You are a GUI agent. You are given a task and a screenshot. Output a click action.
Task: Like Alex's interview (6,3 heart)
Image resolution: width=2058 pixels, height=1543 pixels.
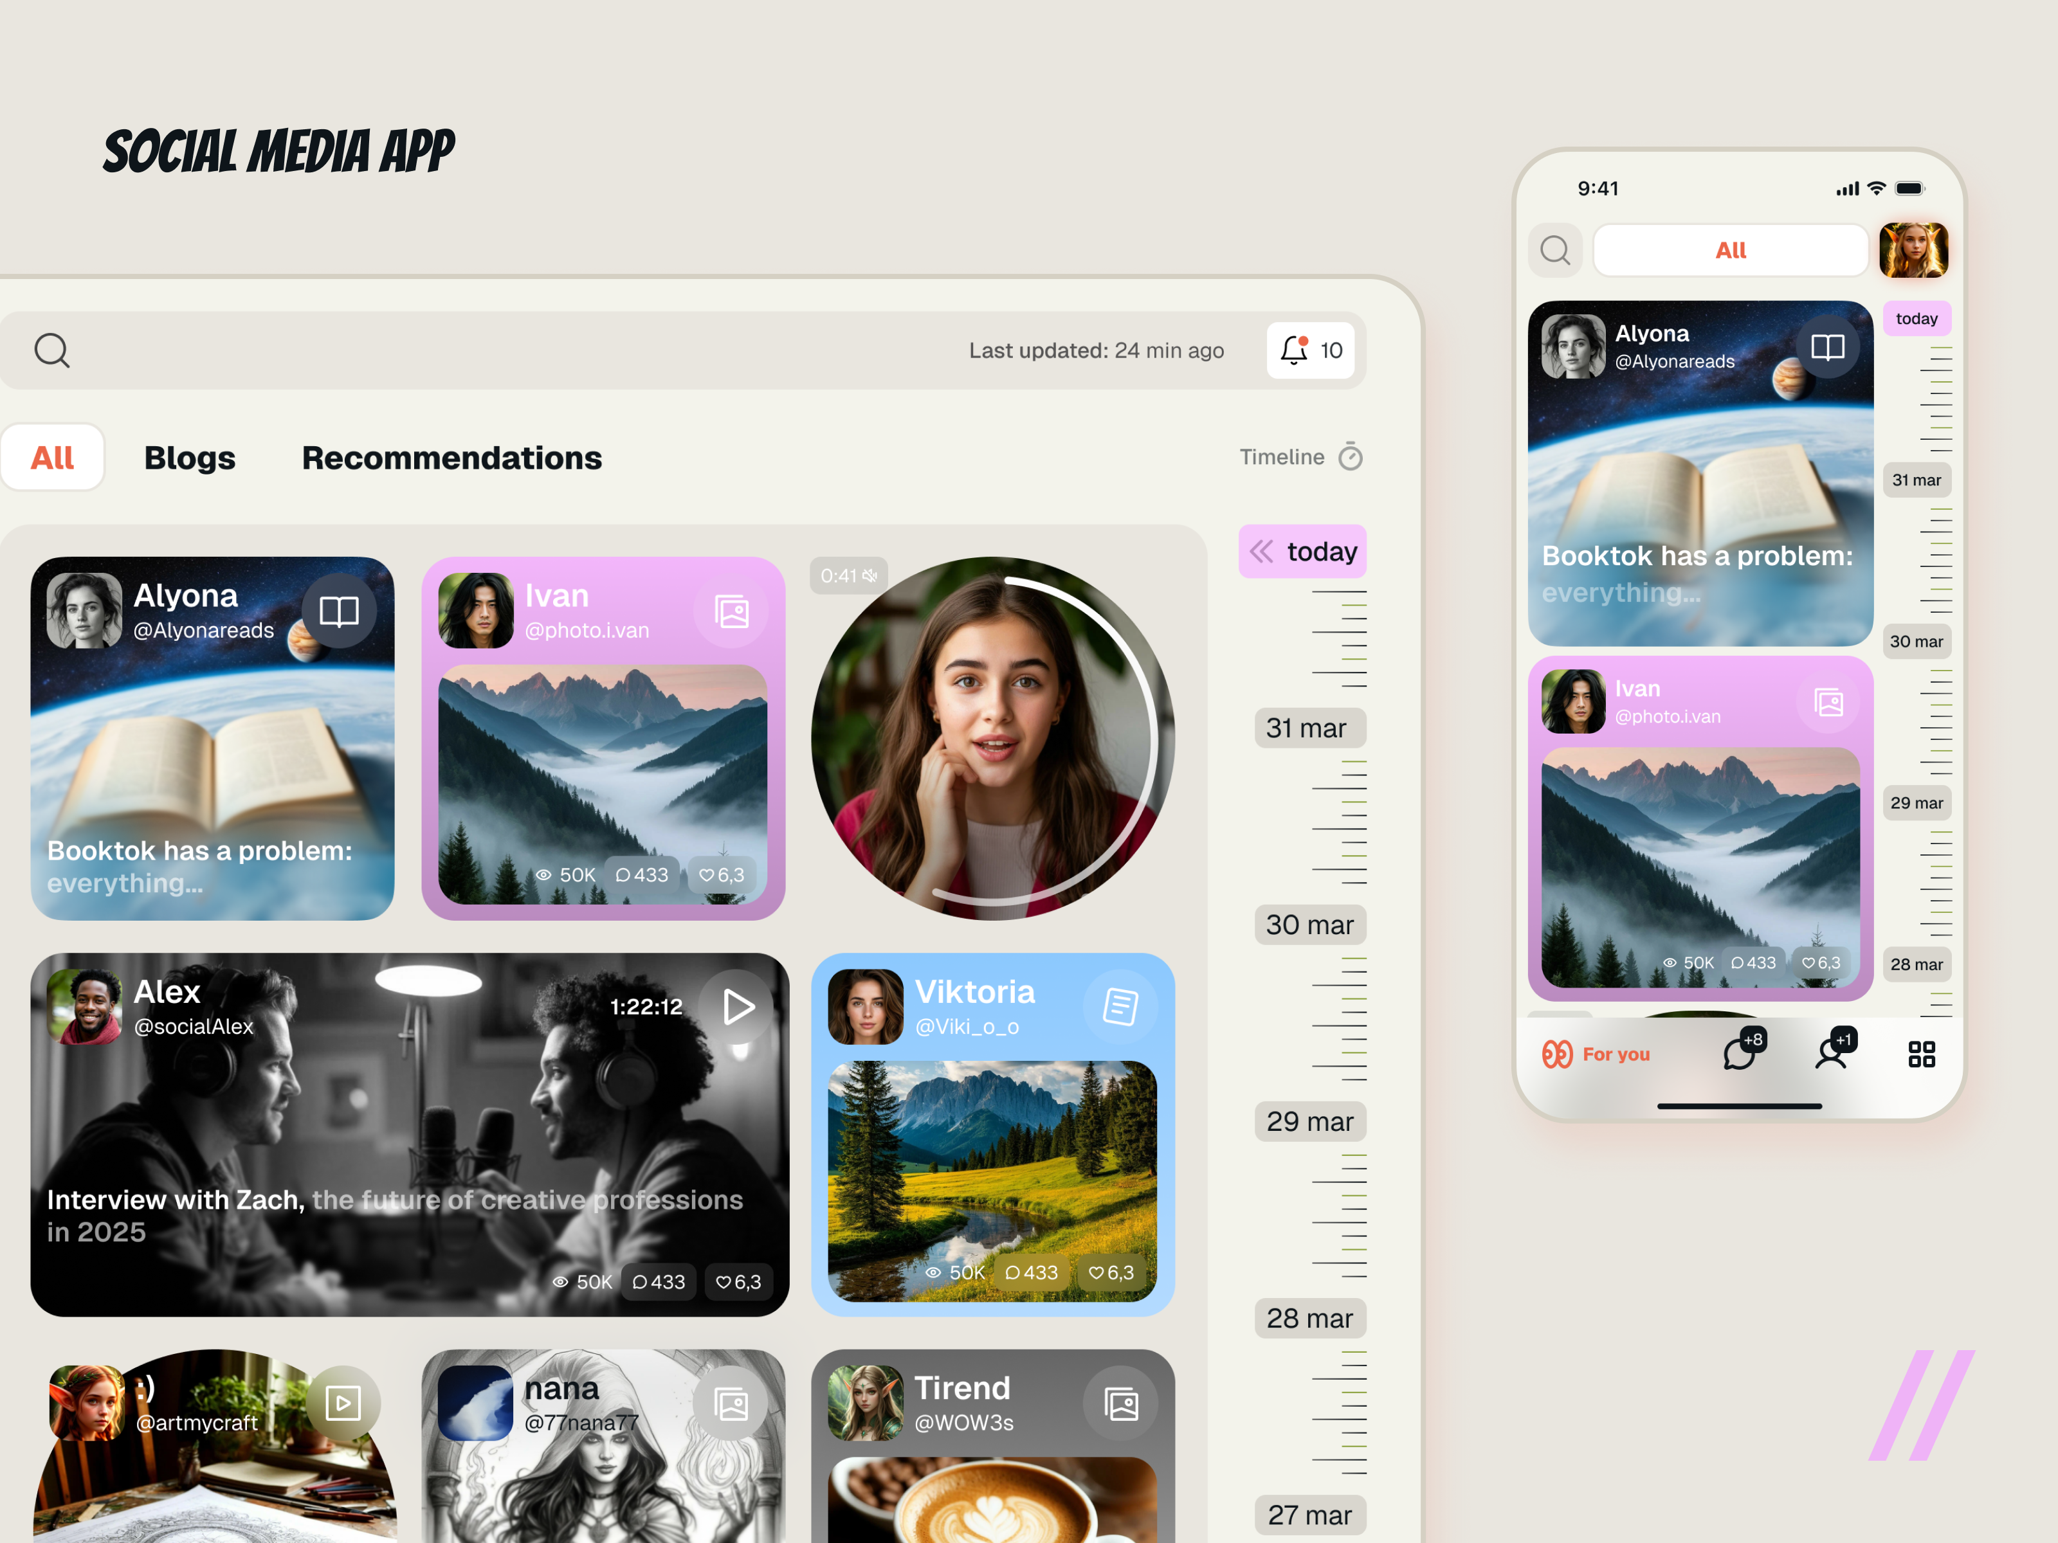click(x=739, y=1283)
